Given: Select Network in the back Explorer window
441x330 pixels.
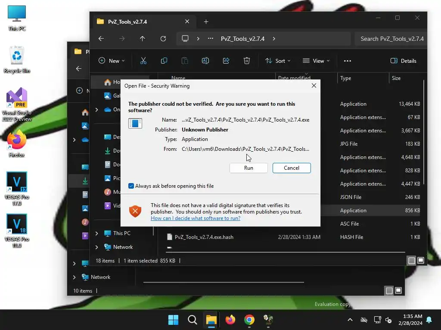Looking at the screenshot, I should [100, 277].
